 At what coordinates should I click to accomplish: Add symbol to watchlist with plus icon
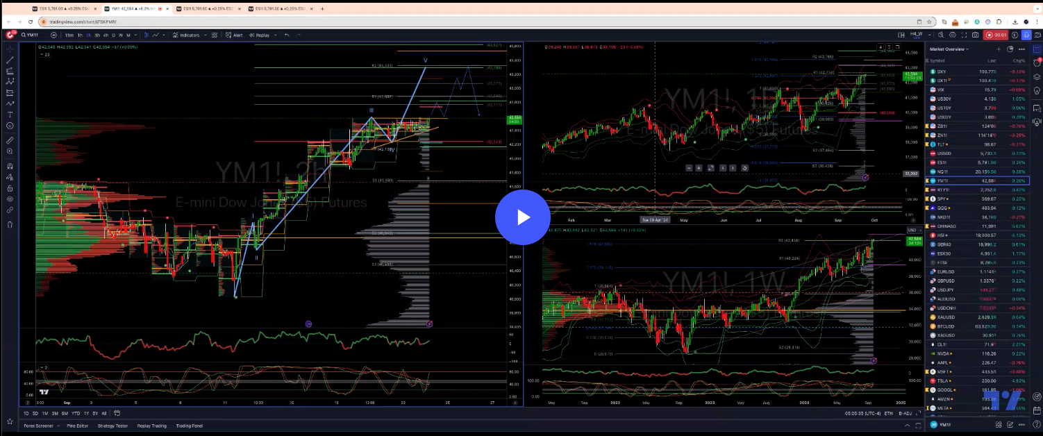(999, 49)
